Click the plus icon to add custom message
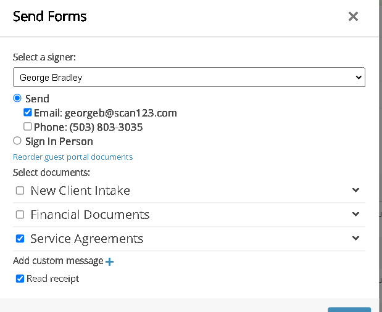Screen dimensions: 382x312 pos(110,261)
